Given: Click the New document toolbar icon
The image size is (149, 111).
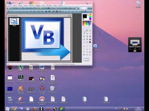Looking at the screenshot, I should [x=9, y=8].
